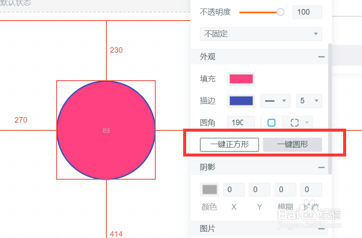Click the 一键圆形 button
Viewport: 362px width, 238px height.
(x=293, y=145)
